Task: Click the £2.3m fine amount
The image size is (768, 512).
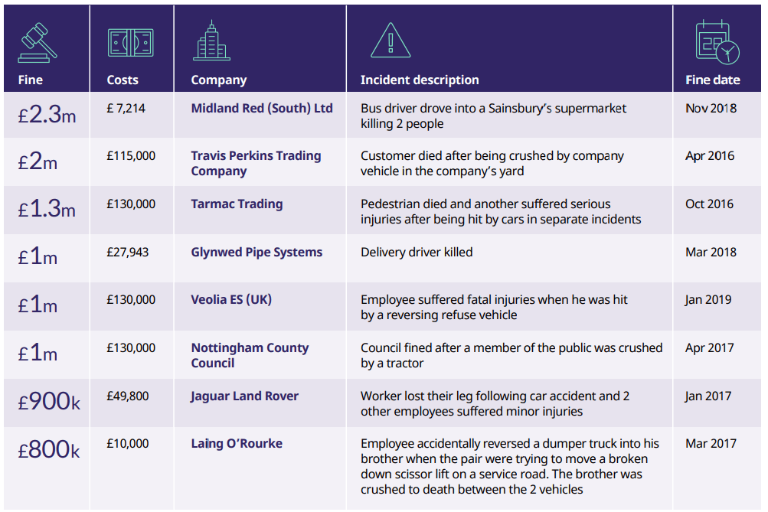Action: pos(47,115)
